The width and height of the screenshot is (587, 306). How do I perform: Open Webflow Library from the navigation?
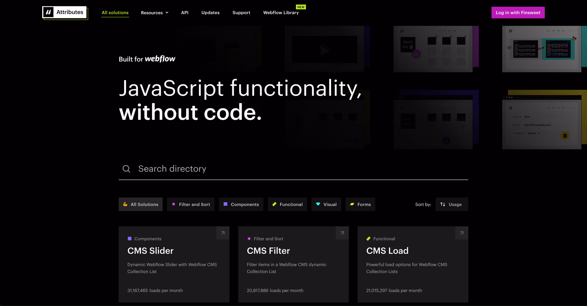click(281, 13)
